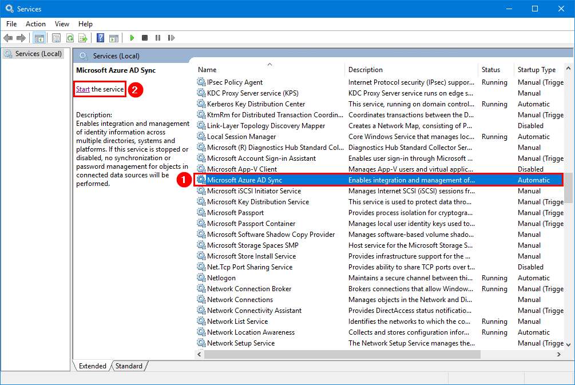This screenshot has width=575, height=385.
Task: Click the Services gear icon in title bar
Action: (x=9, y=9)
